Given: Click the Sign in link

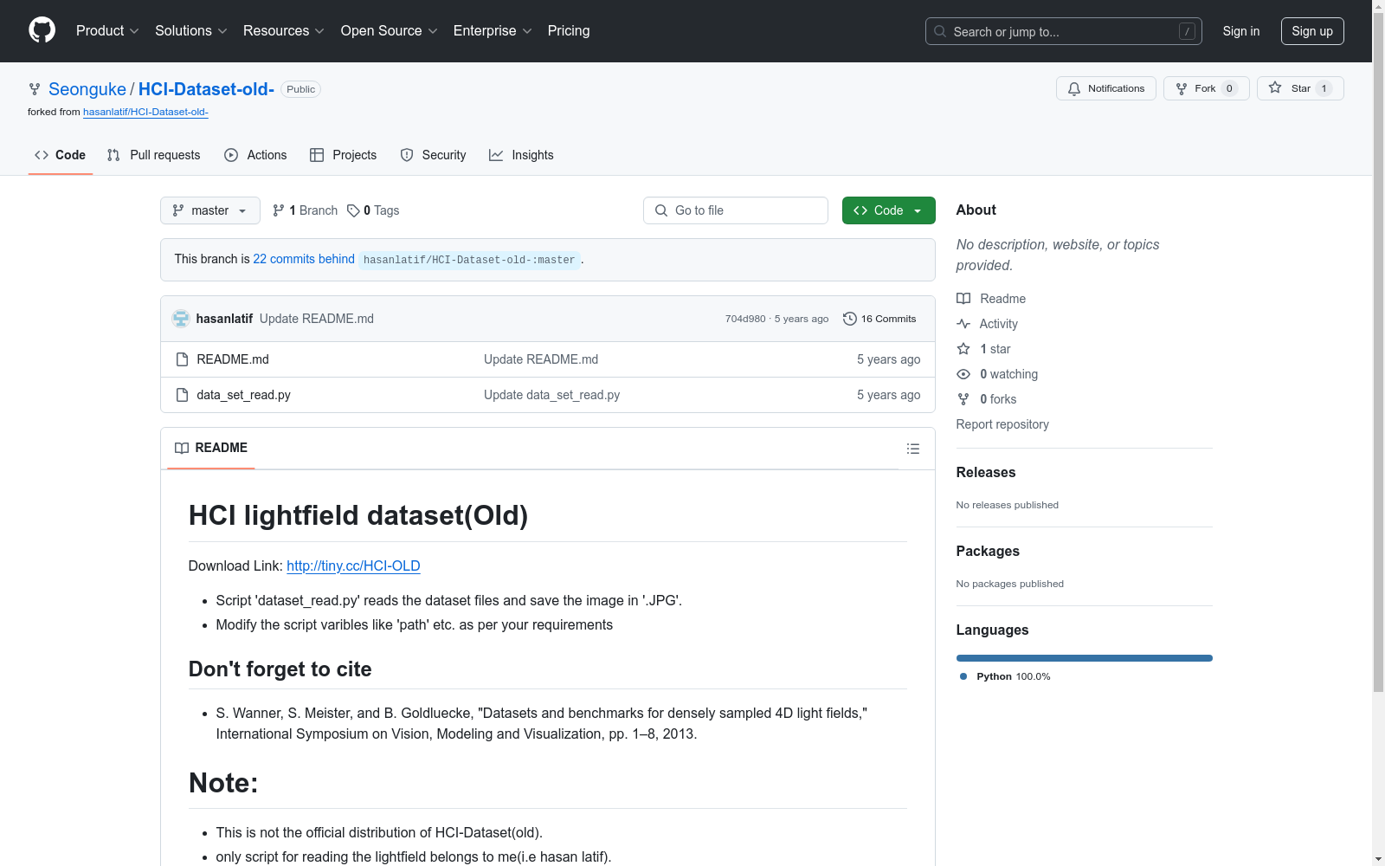Looking at the screenshot, I should (x=1241, y=31).
